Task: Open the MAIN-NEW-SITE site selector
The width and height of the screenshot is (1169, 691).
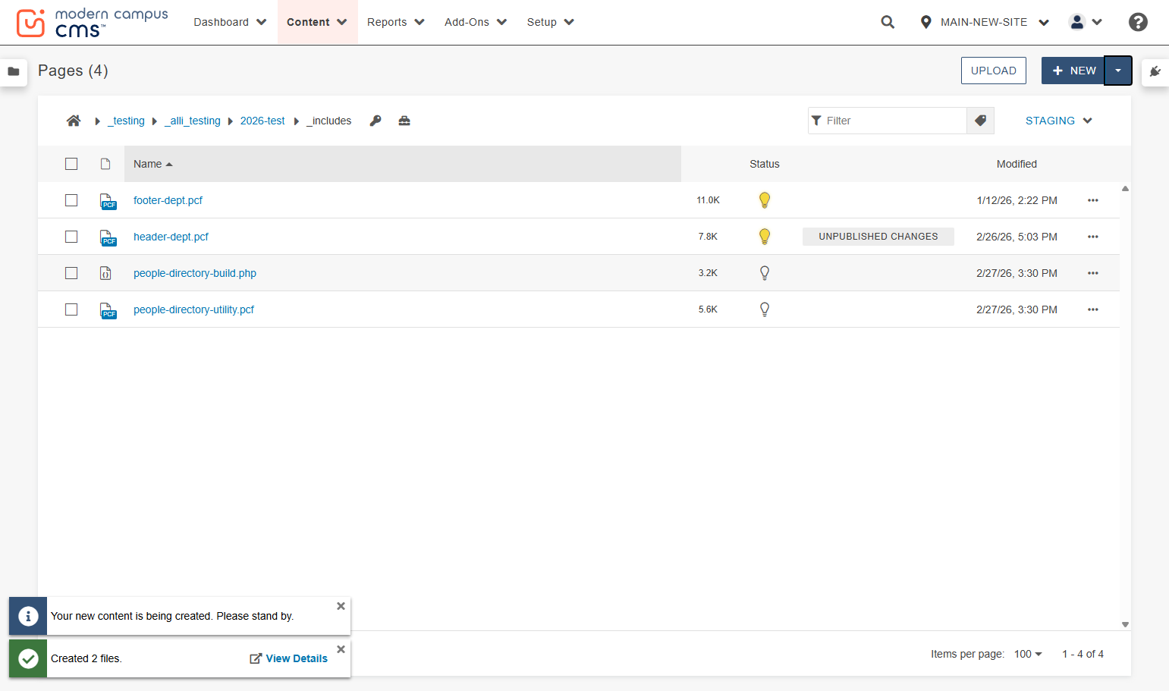Action: [x=984, y=22]
